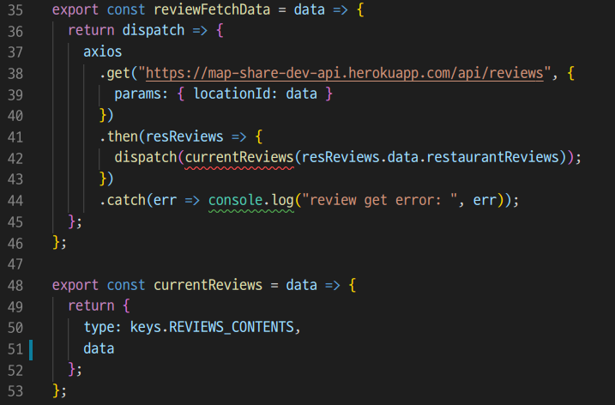615x405 pixels.
Task: Click the log method on line 44
Action: pyautogui.click(x=282, y=200)
